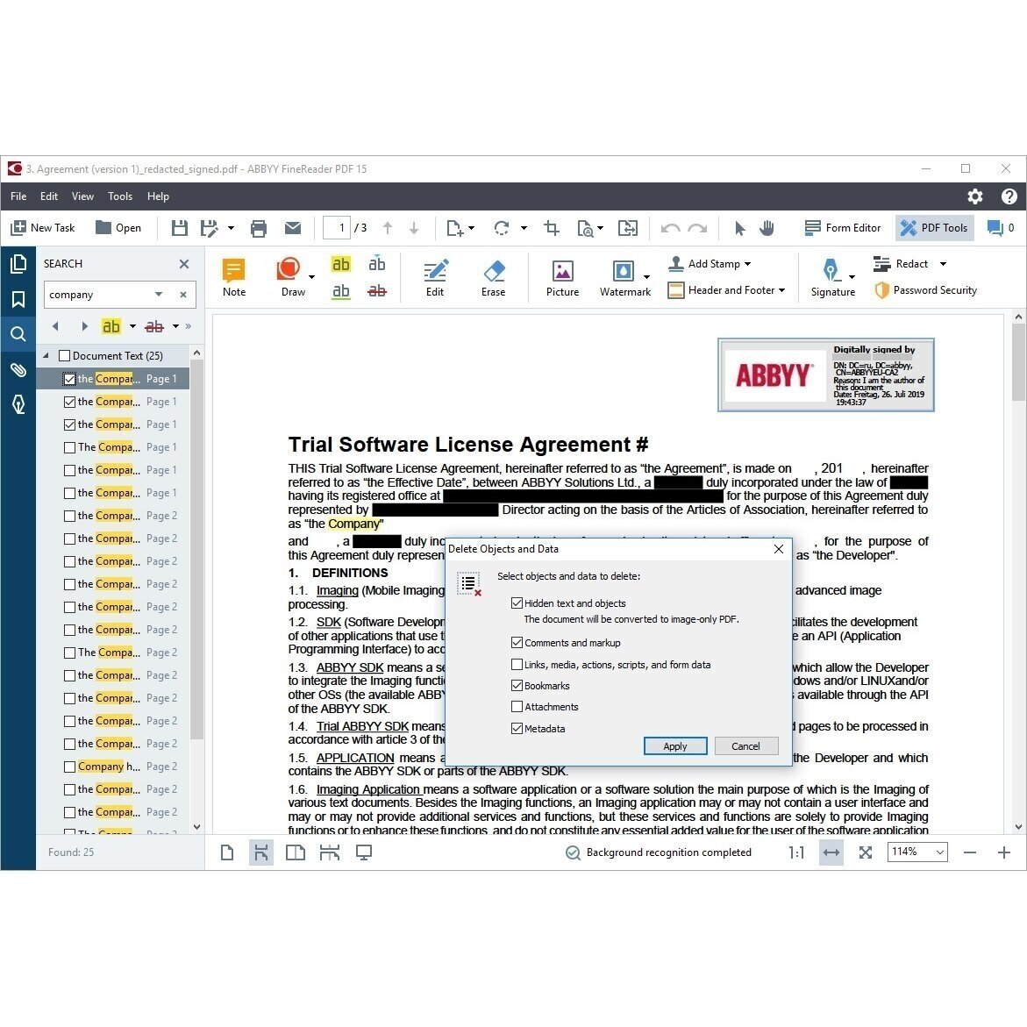Switch to two-page view mode
Screen dimensions: 1027x1027
click(x=296, y=852)
